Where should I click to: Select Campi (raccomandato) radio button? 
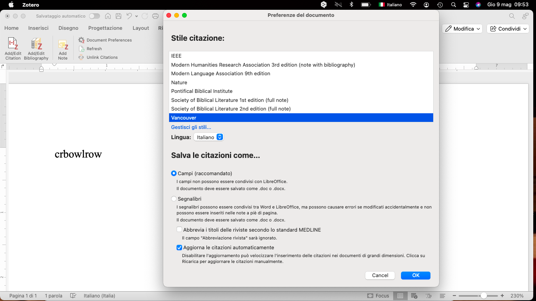[x=174, y=173]
